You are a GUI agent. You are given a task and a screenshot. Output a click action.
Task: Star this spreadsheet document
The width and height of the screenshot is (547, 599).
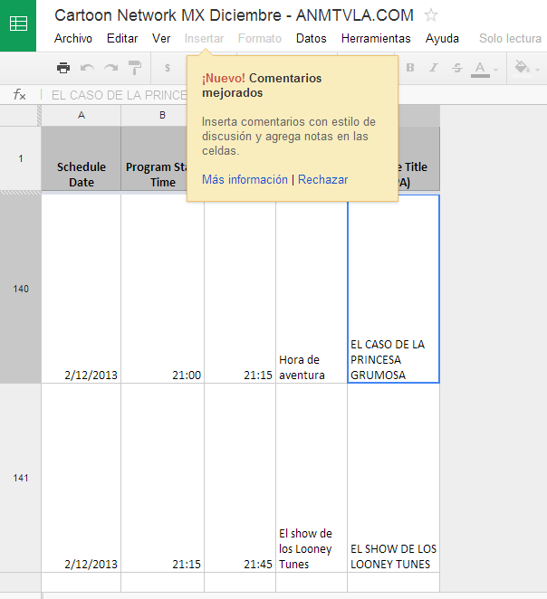click(431, 15)
